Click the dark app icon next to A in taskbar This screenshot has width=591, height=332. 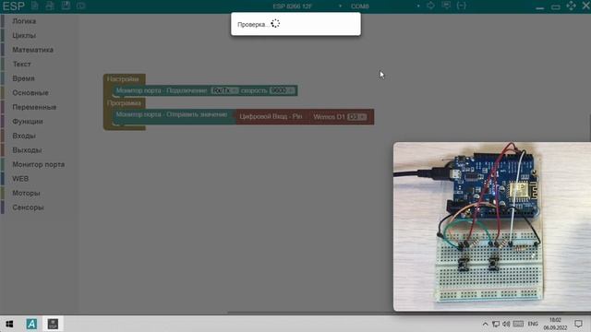coord(53,324)
